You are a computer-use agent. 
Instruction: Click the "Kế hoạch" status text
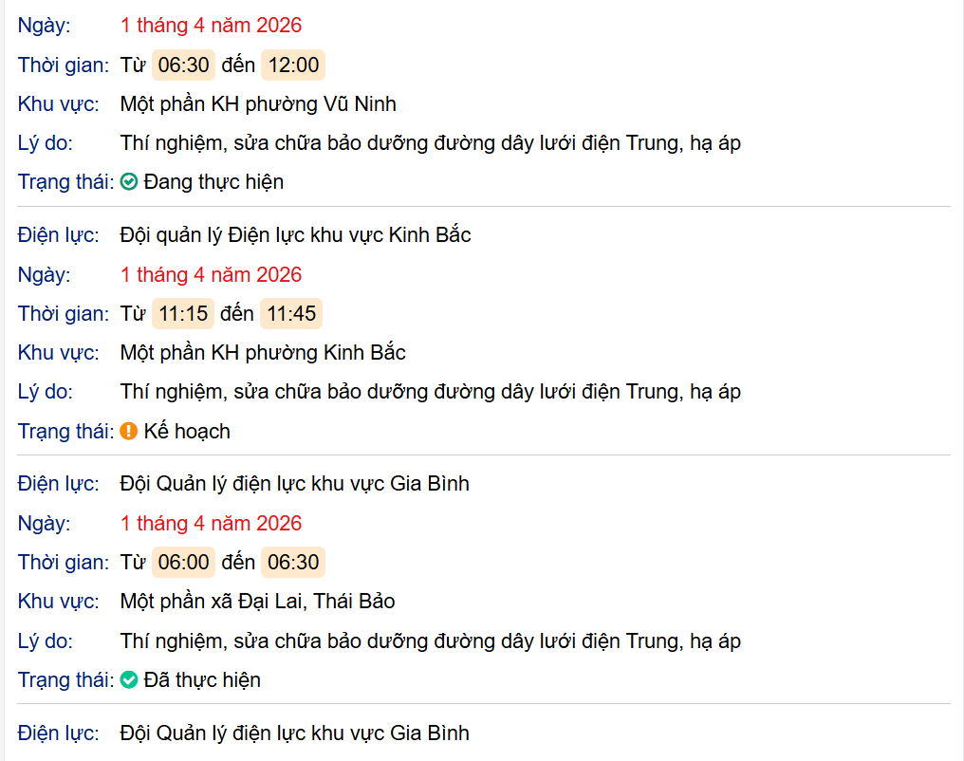pos(187,432)
